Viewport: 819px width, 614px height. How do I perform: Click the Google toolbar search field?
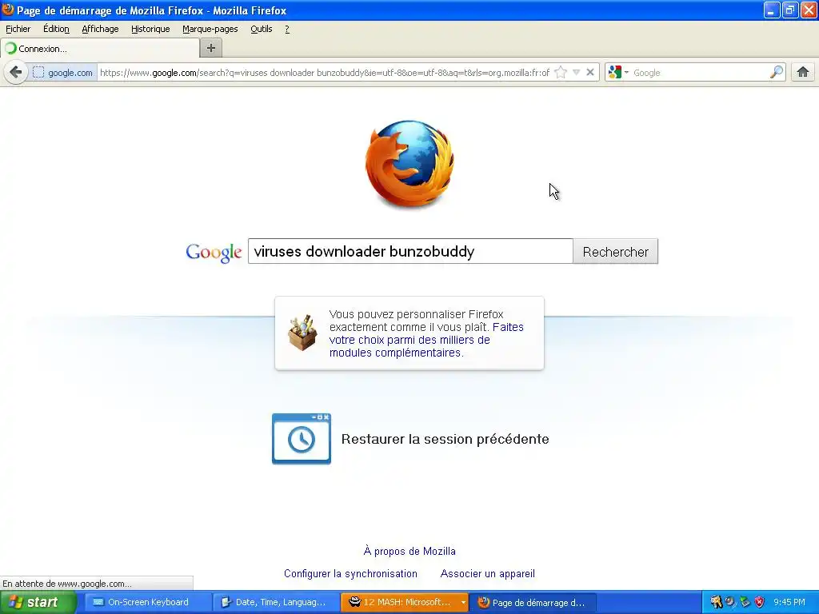tap(700, 73)
